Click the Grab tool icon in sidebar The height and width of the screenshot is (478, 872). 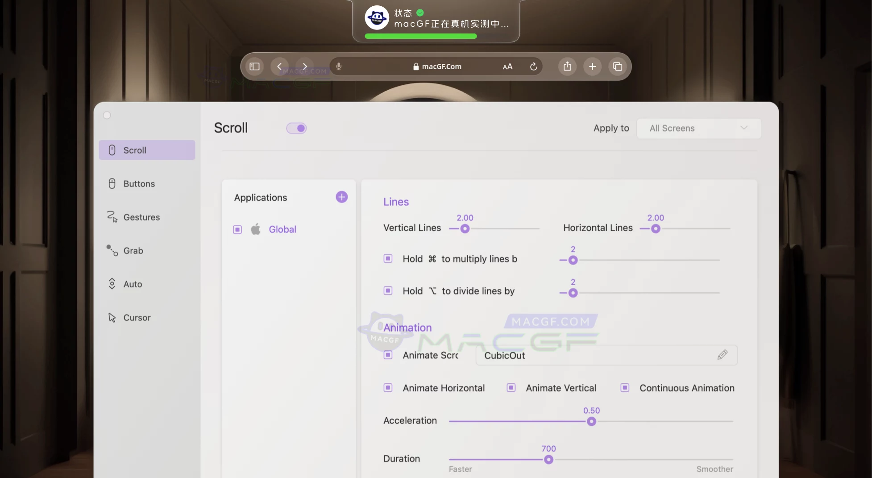point(111,250)
